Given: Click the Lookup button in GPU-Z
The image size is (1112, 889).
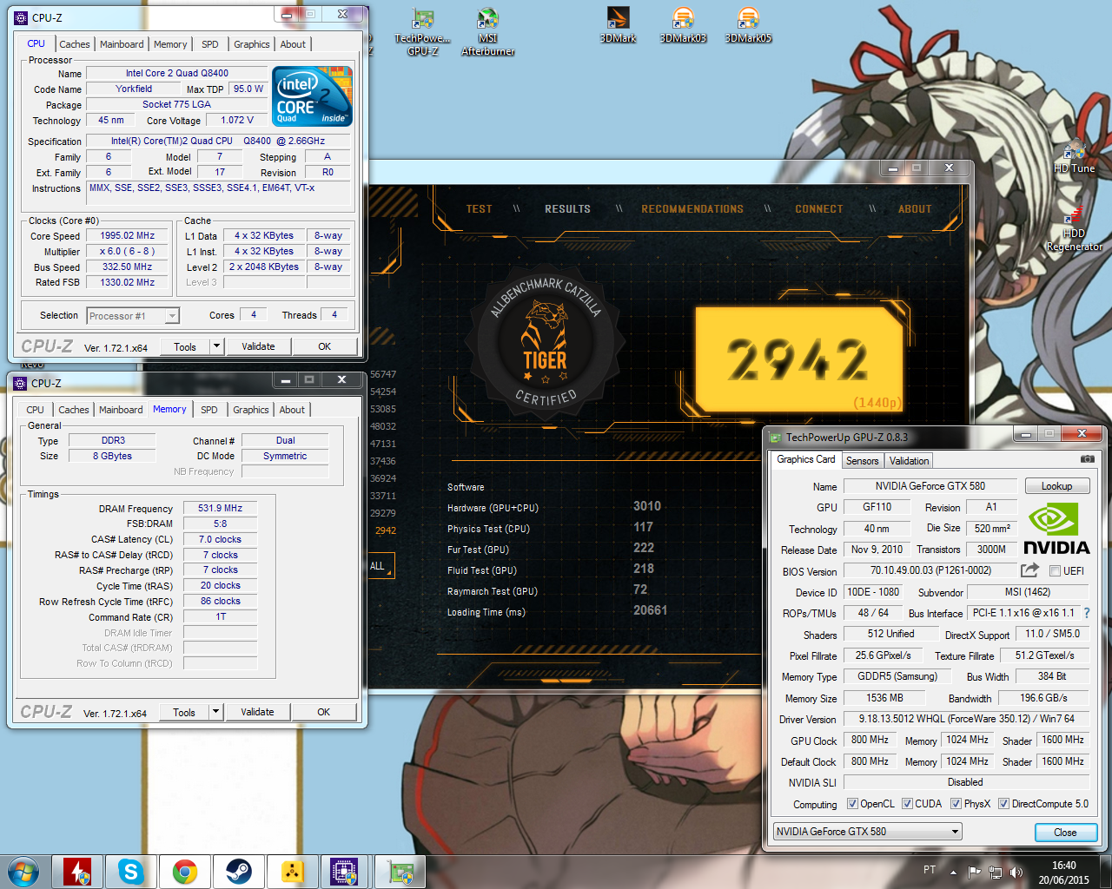Looking at the screenshot, I should tap(1057, 486).
